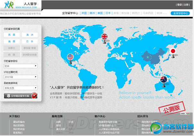Open the 目前就读年级 dropdown showing 本科大四
Viewport: 194px width, 136px height.
21,88
